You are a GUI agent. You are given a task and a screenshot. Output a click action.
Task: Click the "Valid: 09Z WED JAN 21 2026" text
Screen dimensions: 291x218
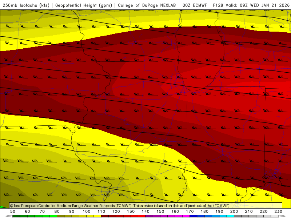coord(258,5)
